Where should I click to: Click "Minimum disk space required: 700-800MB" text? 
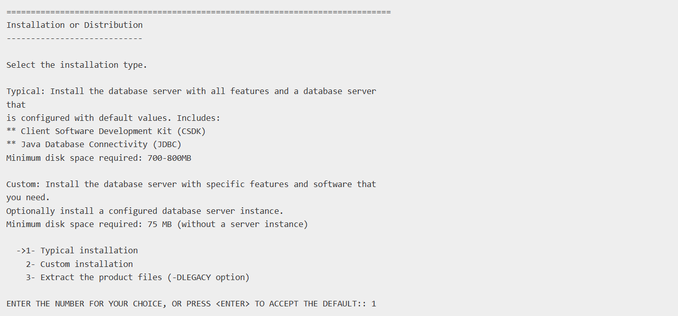tap(99, 158)
